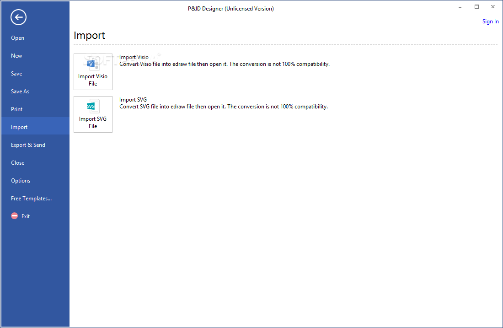Open Export & Send page
This screenshot has height=328, width=503.
(35, 145)
